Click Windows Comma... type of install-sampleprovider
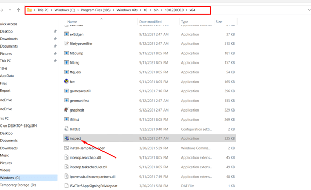 click(196, 148)
